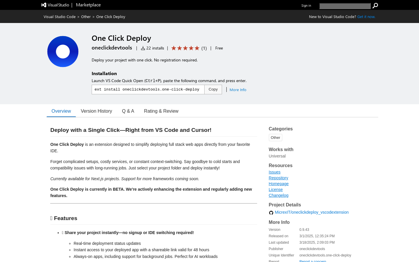Image resolution: width=419 pixels, height=262 pixels.
Task: Click the Other category tag
Action: pyautogui.click(x=275, y=137)
